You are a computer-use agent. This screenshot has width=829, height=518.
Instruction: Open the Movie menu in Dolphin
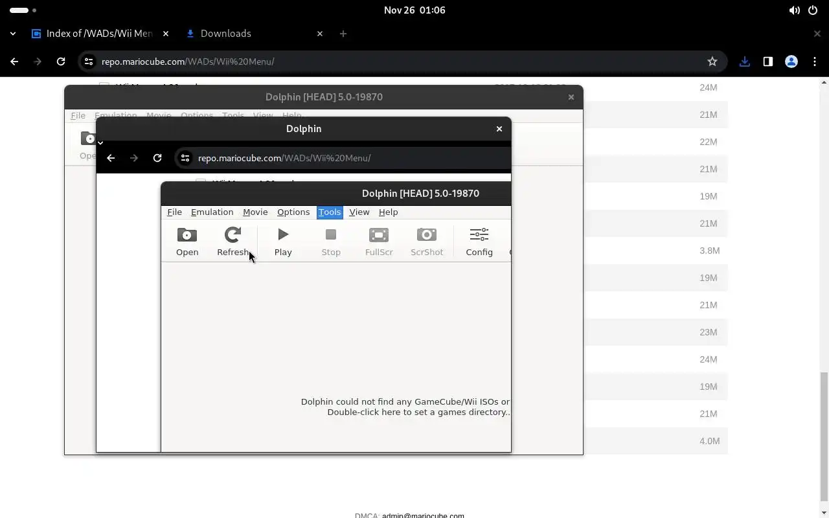pyautogui.click(x=255, y=212)
